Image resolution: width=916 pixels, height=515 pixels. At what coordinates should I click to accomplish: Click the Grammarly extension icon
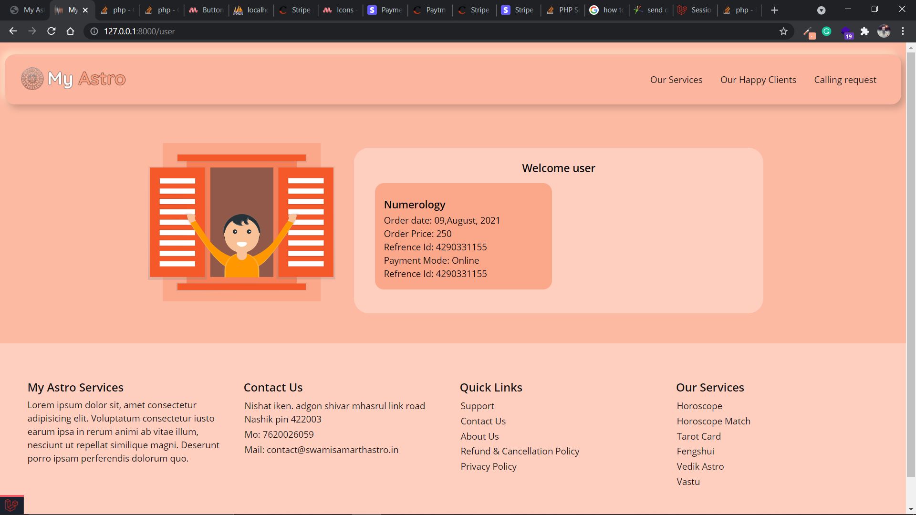point(827,31)
